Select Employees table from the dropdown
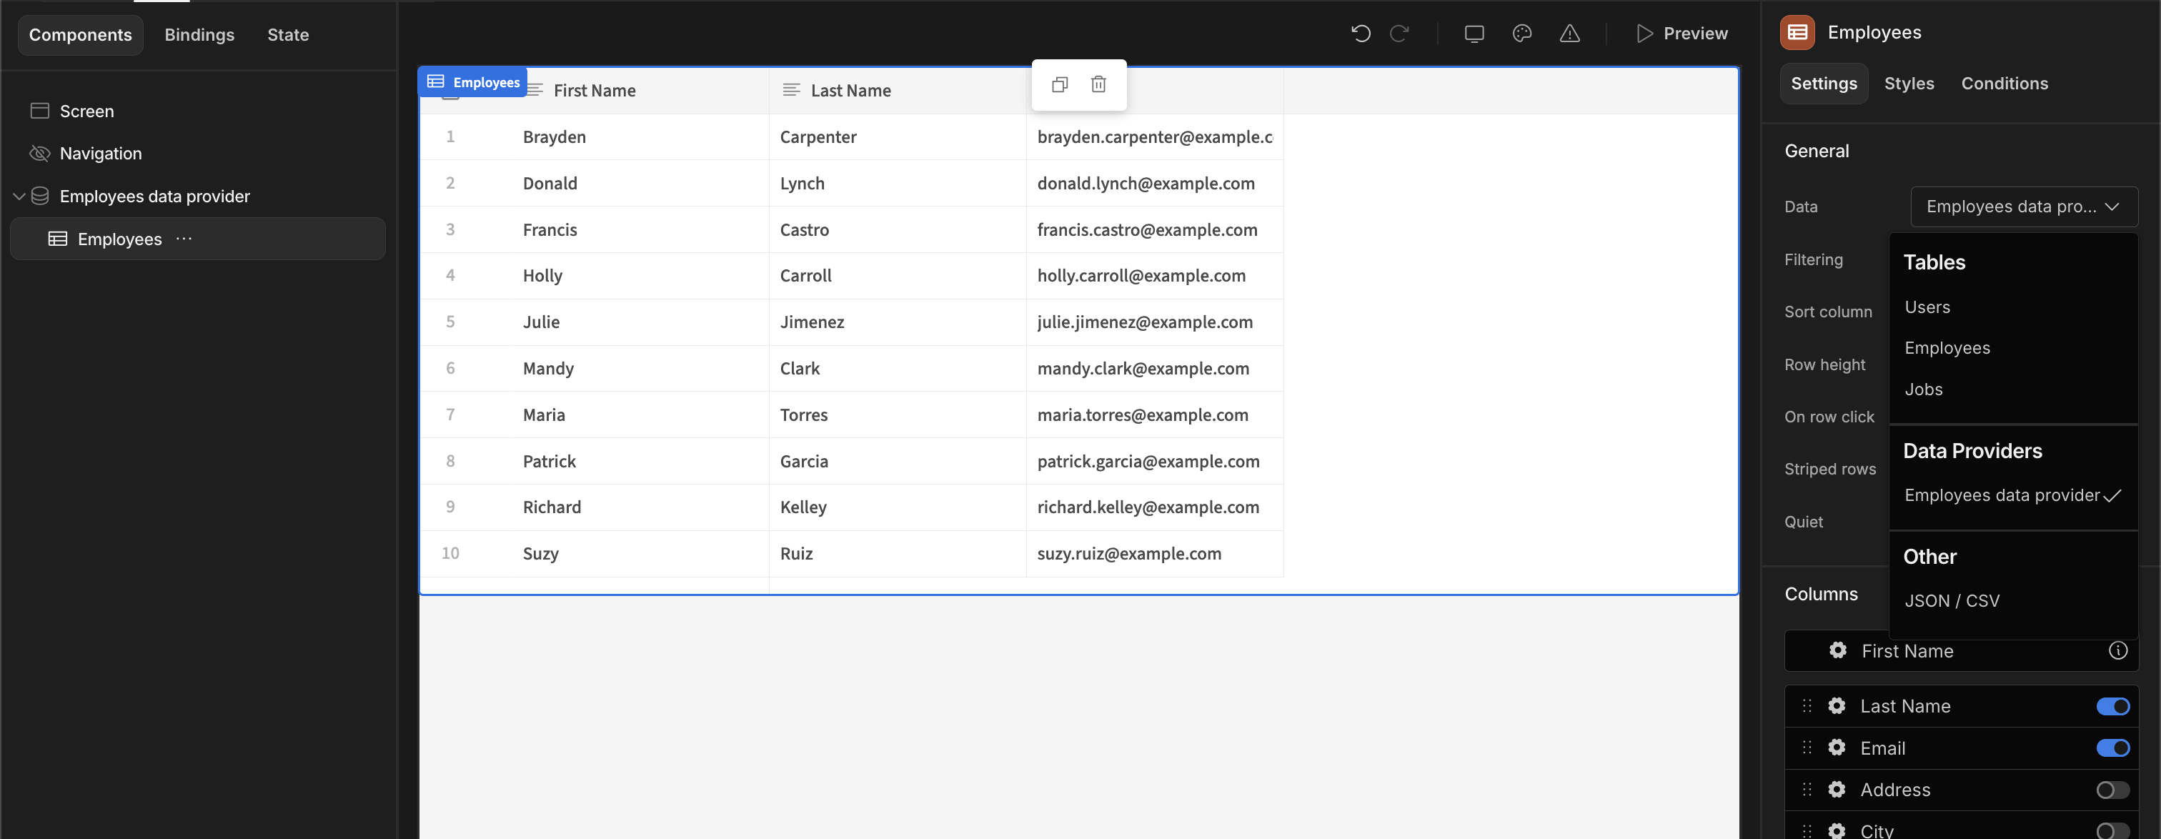Image resolution: width=2161 pixels, height=839 pixels. [2013, 348]
